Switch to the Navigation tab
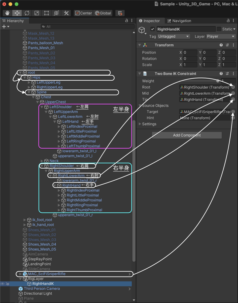 [x=179, y=21]
